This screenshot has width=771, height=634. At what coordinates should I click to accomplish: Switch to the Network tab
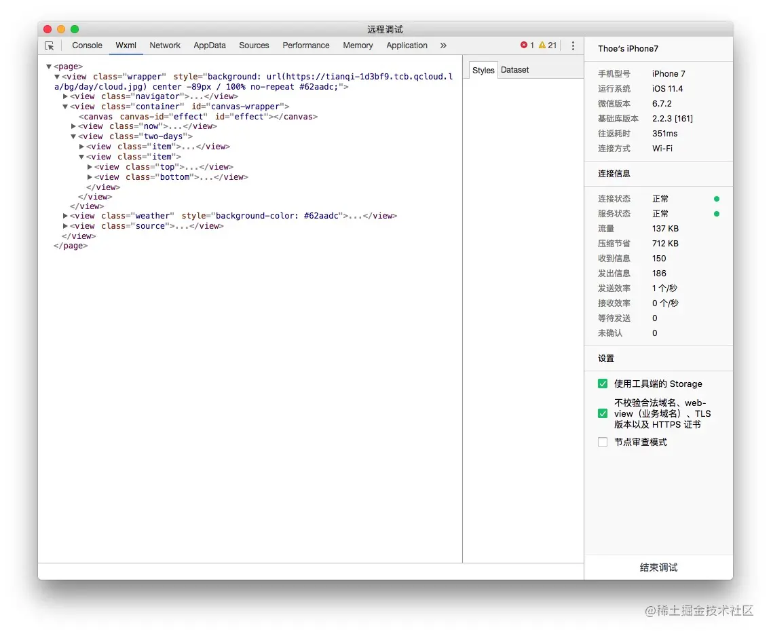165,45
